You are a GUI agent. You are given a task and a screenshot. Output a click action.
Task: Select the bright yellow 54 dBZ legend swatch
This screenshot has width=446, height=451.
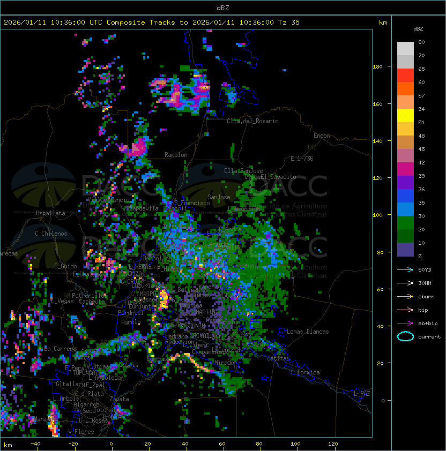tap(405, 115)
